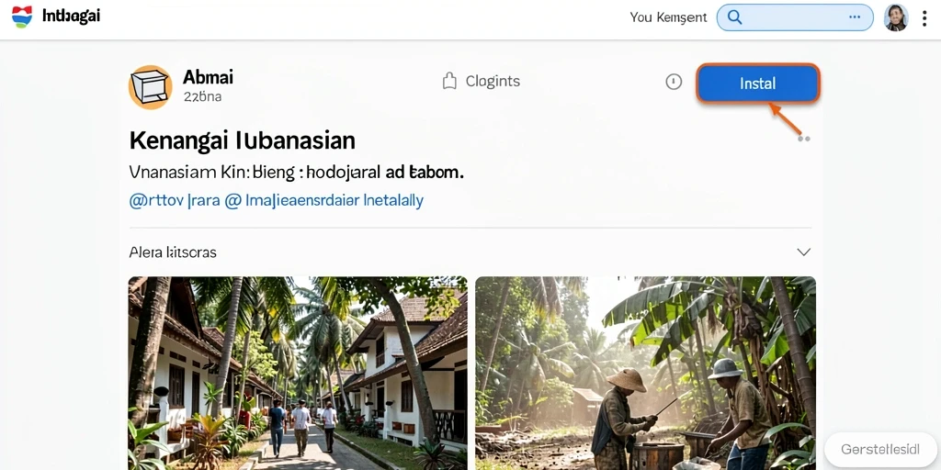Viewport: 941px width, 470px height.
Task: Click the blue Instal button
Action: point(758,83)
